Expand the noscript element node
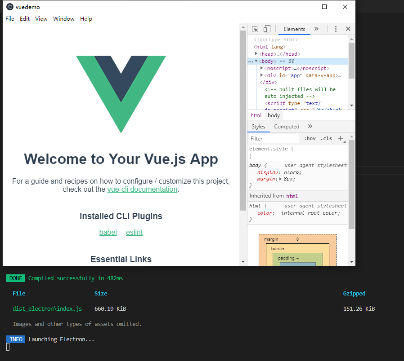The width and height of the screenshot is (404, 361). [261, 68]
